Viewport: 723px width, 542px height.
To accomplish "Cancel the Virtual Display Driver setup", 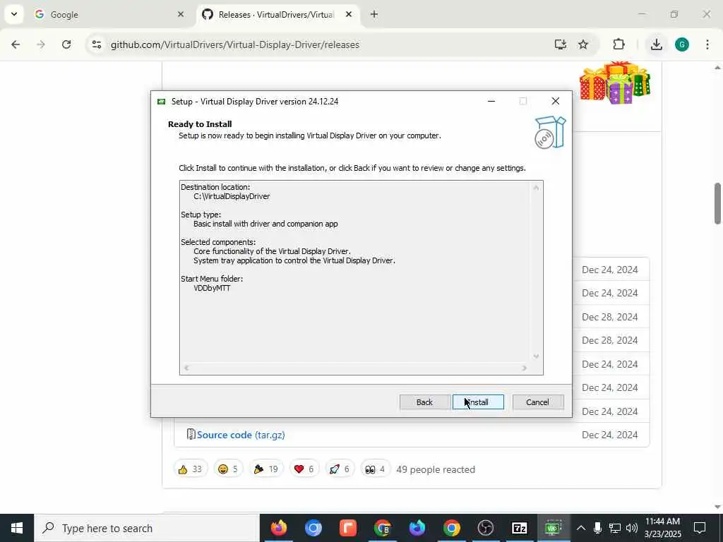I will 537,402.
